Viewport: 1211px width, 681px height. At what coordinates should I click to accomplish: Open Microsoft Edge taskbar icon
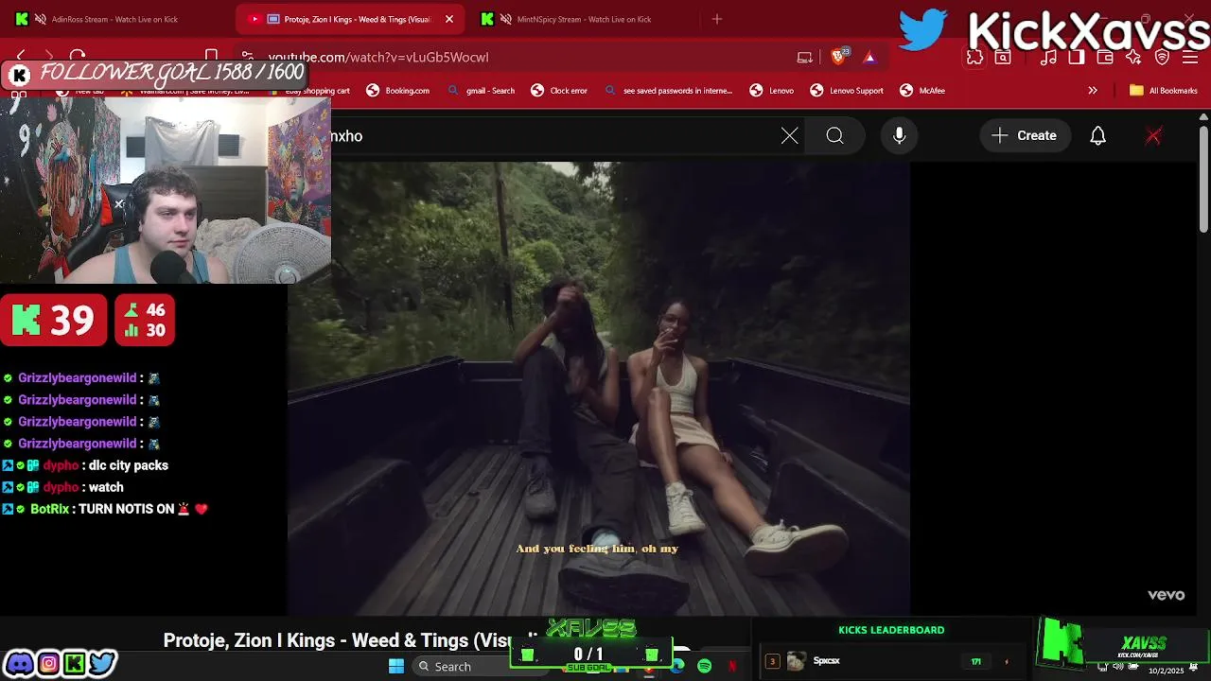coord(677,667)
